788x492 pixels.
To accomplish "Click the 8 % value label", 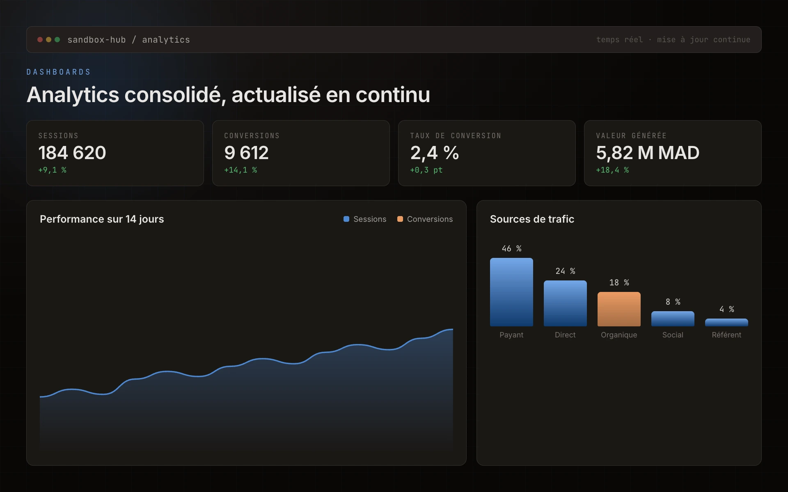I will tap(673, 302).
